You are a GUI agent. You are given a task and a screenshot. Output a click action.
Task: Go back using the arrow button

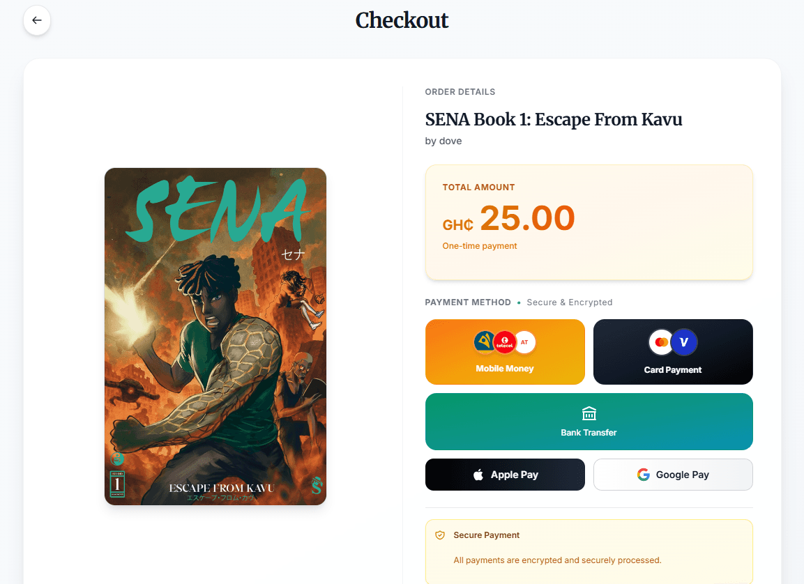(x=37, y=20)
